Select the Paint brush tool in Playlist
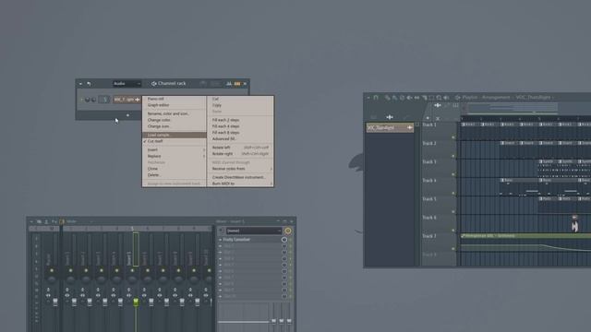 click(394, 98)
